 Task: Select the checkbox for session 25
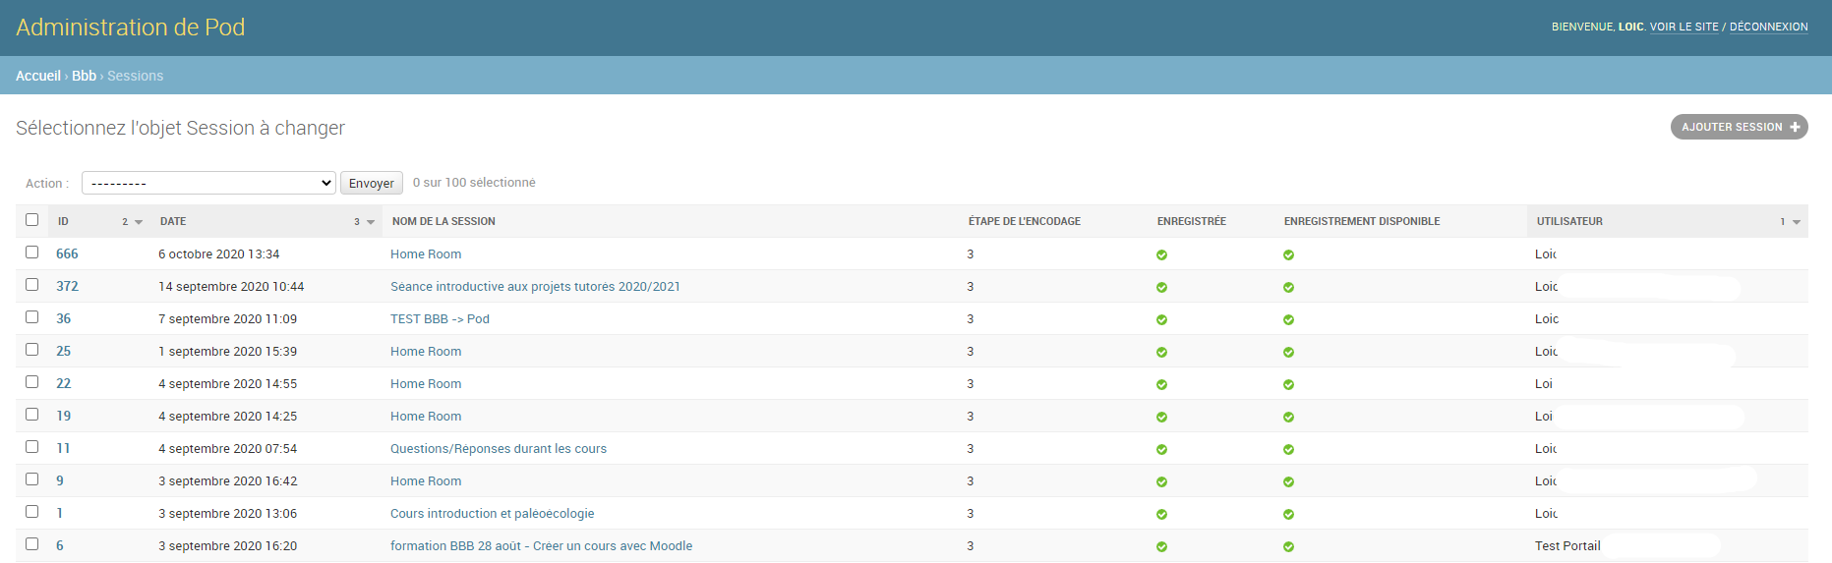(32, 350)
